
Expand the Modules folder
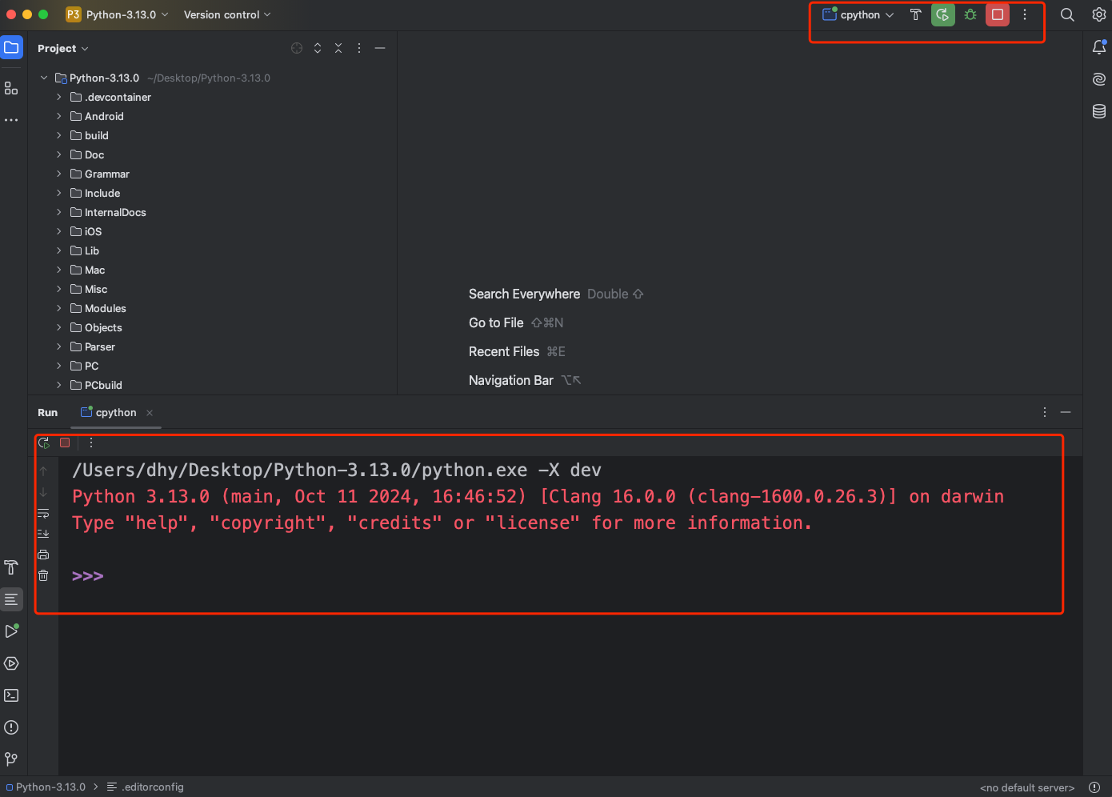[58, 308]
